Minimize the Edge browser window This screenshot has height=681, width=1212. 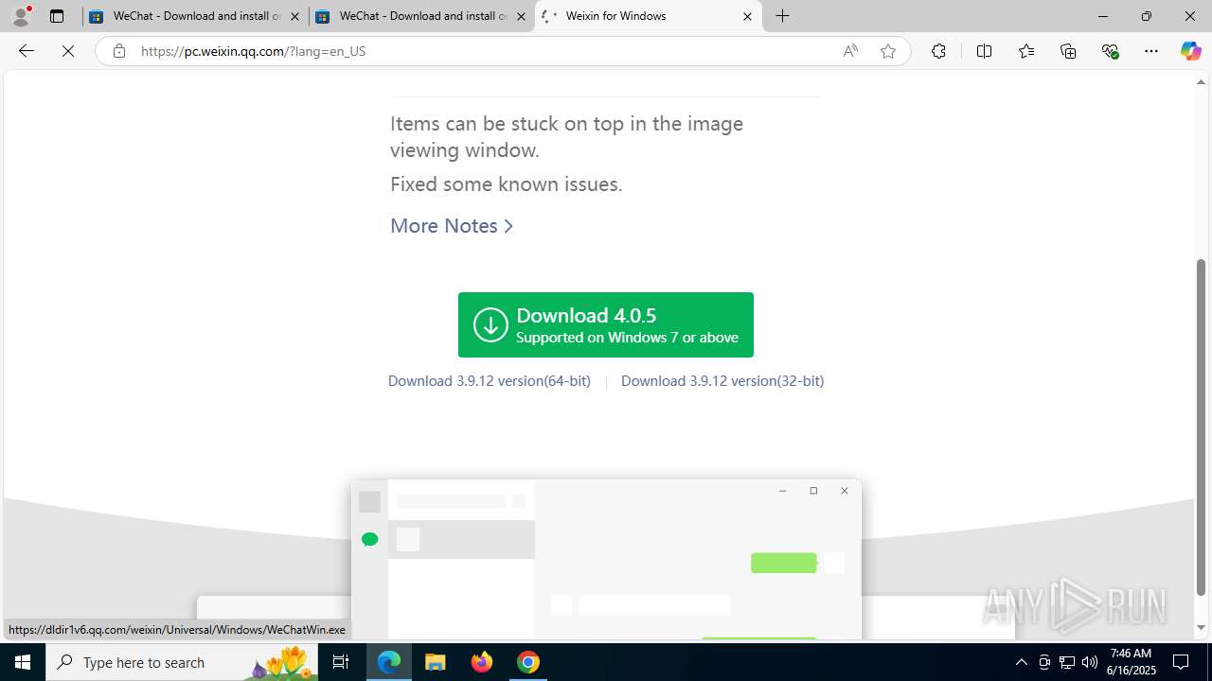1102,16
